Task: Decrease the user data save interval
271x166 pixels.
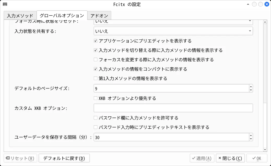Action: click(x=251, y=139)
